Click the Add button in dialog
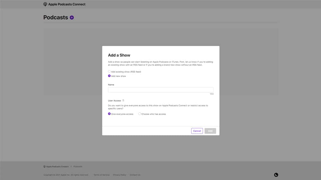The width and height of the screenshot is (321, 180). coord(210,131)
